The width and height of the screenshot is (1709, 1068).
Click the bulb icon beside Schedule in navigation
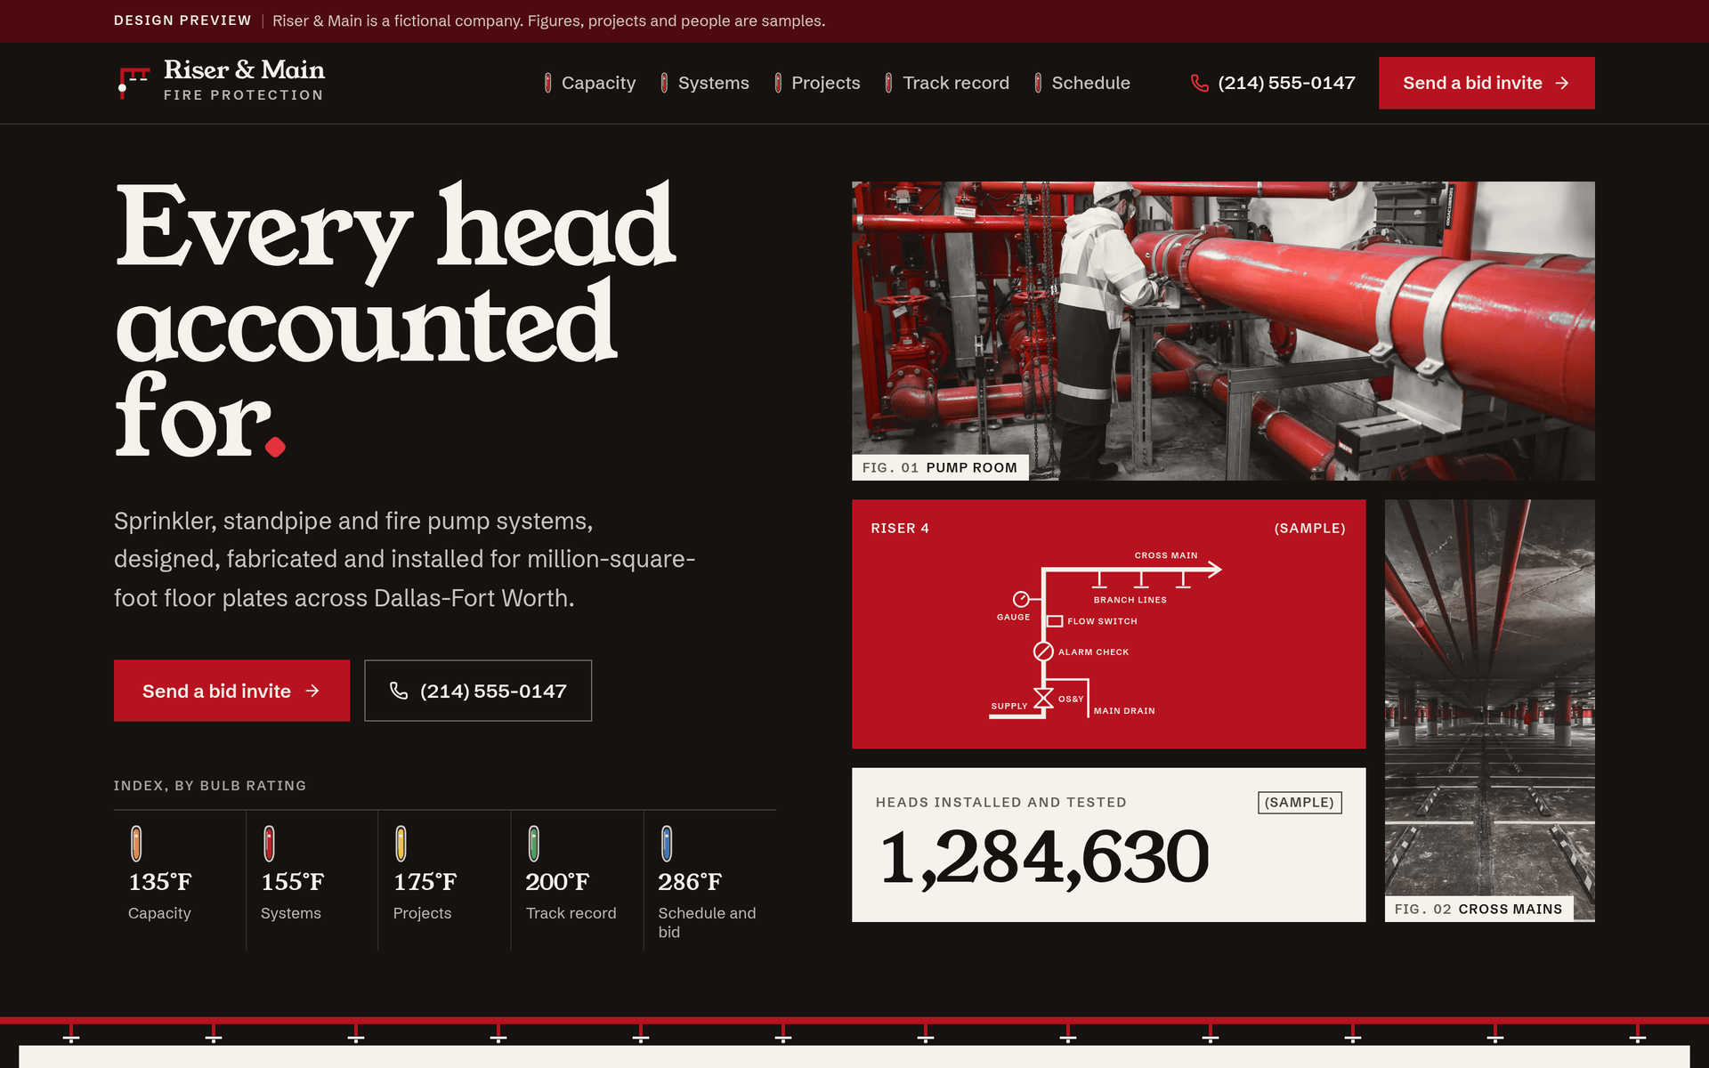tap(1038, 83)
